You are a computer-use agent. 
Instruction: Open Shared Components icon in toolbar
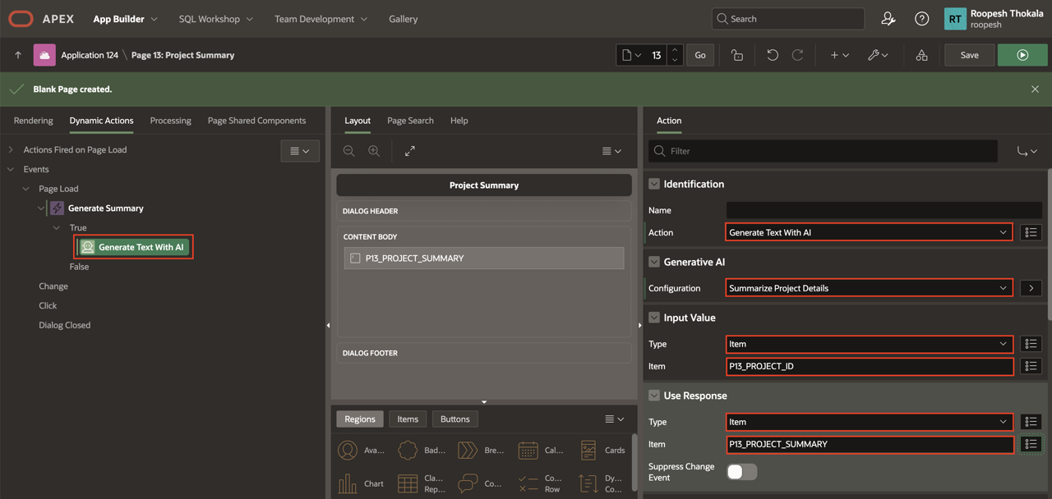921,55
